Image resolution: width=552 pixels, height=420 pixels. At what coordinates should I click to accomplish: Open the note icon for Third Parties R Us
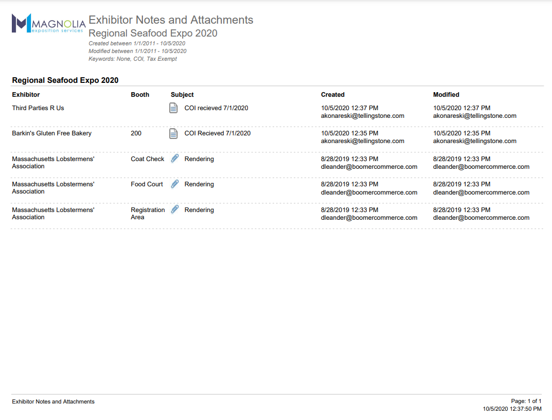coord(174,108)
